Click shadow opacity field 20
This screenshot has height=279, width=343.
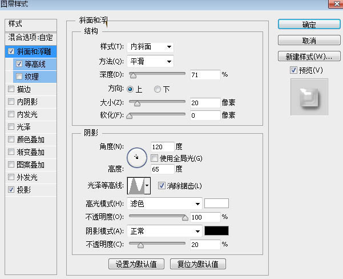[205, 244]
